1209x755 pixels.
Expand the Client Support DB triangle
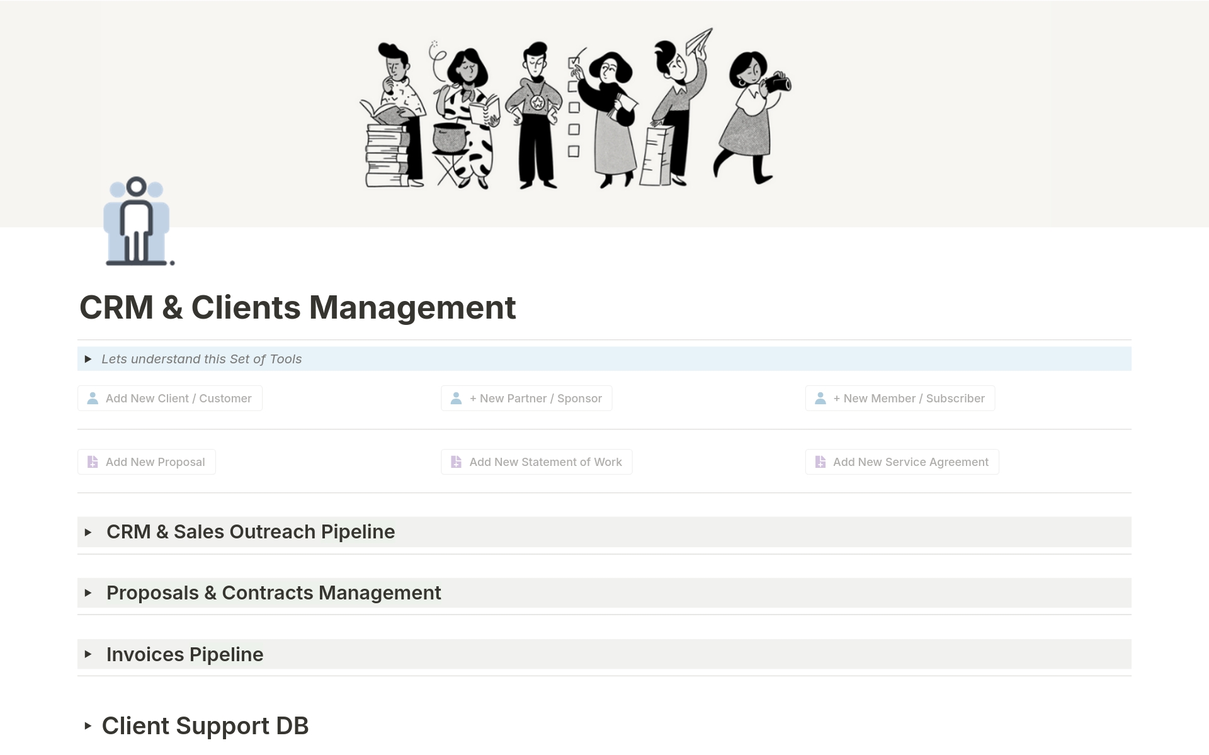click(x=88, y=726)
